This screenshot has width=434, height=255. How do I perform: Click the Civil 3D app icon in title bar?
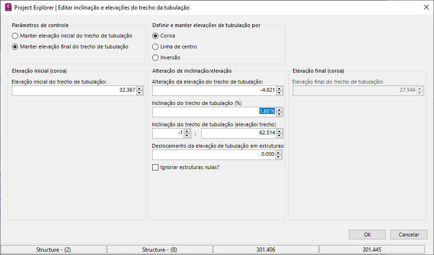pyautogui.click(x=8, y=8)
